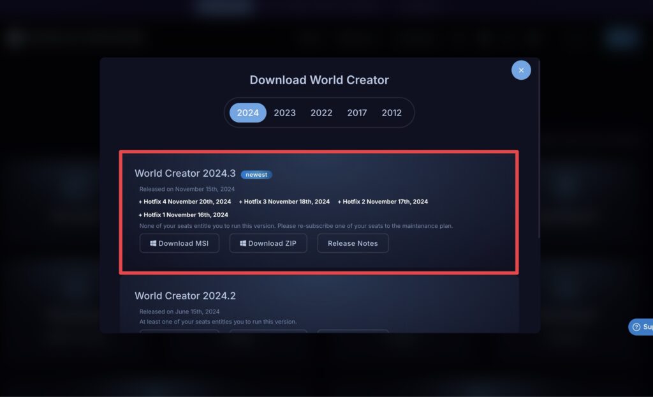Download the MSI installer for 2024.3
Viewport: 653px width, 397px height.
point(179,243)
